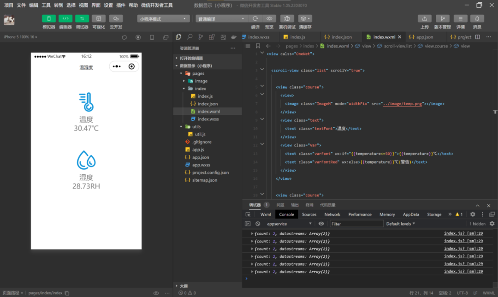Viewport: 498px width, 297px height.
Task: Click the element inspector arrow icon
Action: tap(248, 214)
